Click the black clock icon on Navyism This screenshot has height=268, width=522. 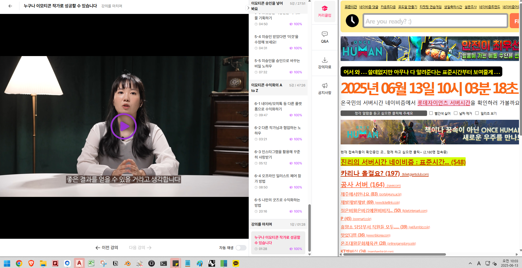pos(352,21)
